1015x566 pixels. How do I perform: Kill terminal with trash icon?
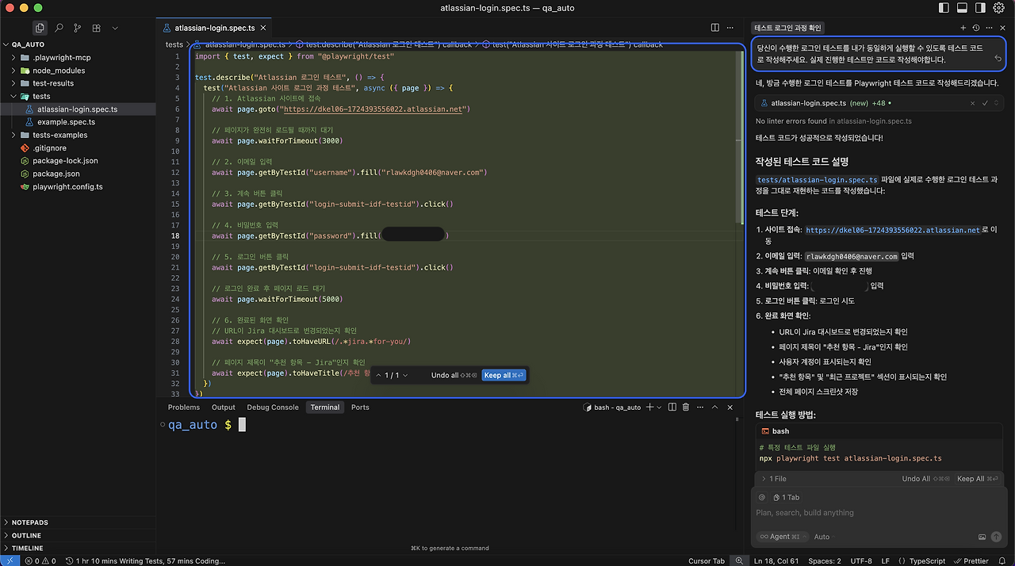[685, 407]
